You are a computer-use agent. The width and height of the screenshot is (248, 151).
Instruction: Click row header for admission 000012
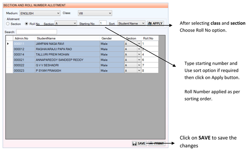(9, 49)
